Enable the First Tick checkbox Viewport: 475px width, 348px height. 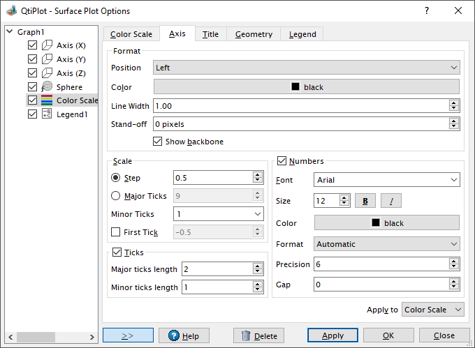[x=116, y=232]
